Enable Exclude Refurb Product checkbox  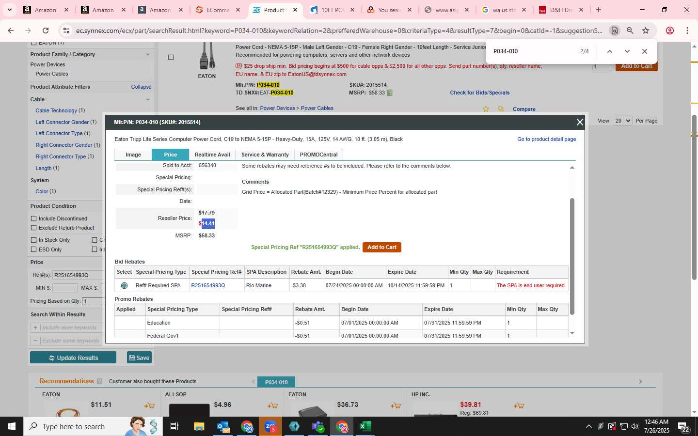[x=33, y=228]
